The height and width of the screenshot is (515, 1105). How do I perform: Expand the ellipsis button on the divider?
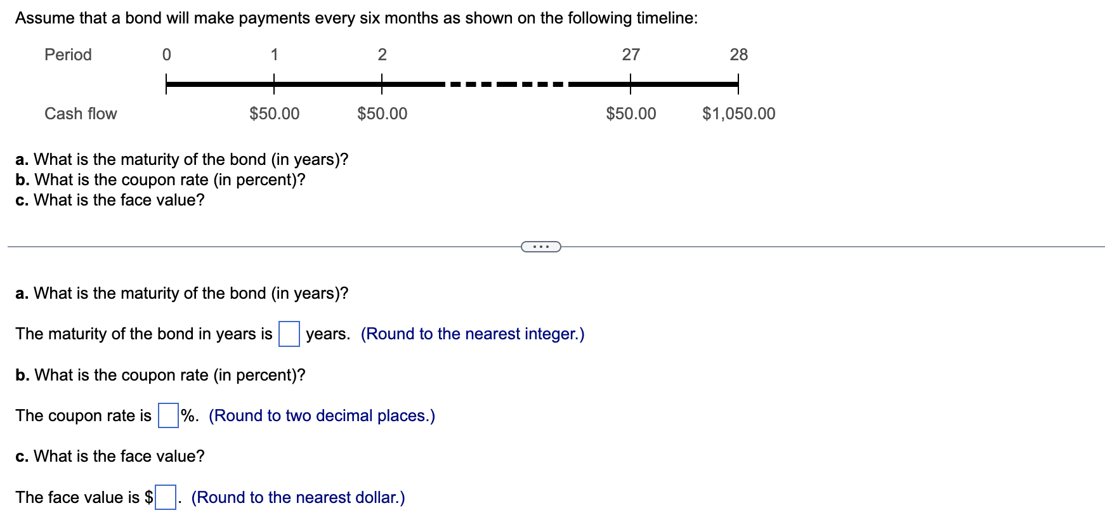(540, 247)
